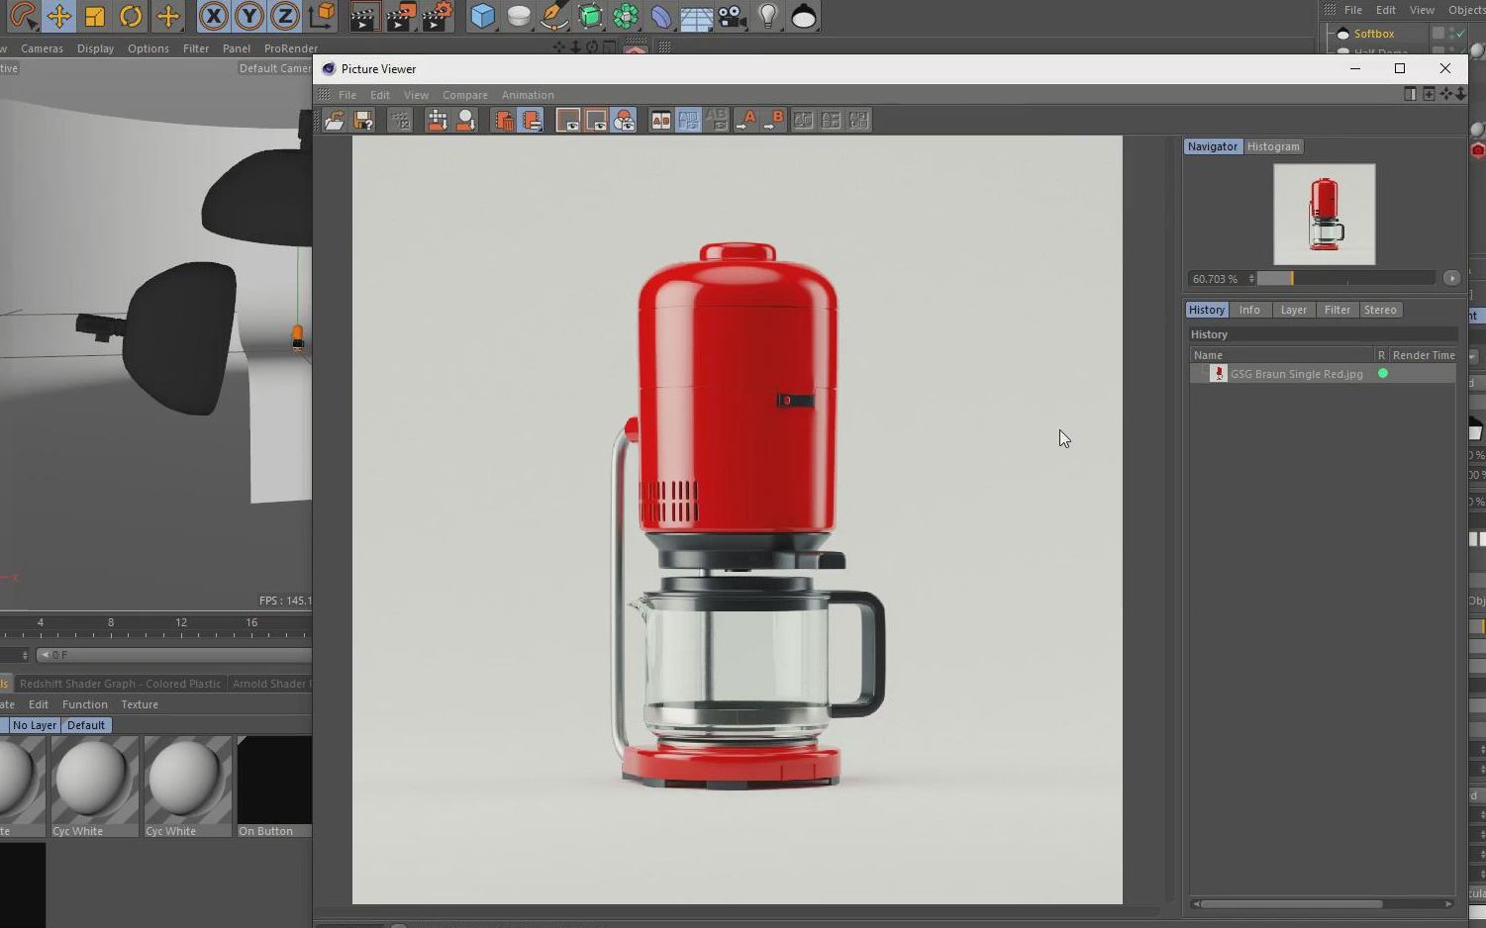Select the Move tool in main toolbar

(58, 17)
